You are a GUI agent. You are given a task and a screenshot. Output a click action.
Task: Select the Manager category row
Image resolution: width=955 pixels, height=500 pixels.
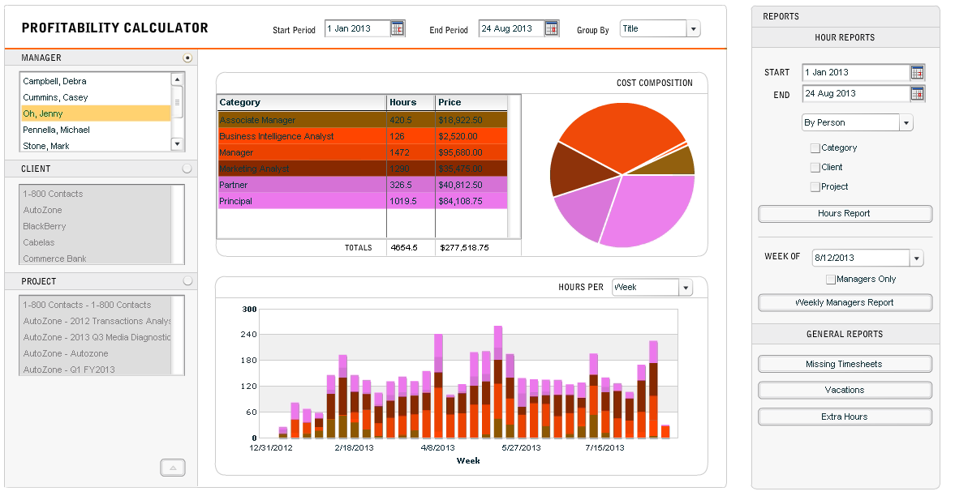point(363,152)
